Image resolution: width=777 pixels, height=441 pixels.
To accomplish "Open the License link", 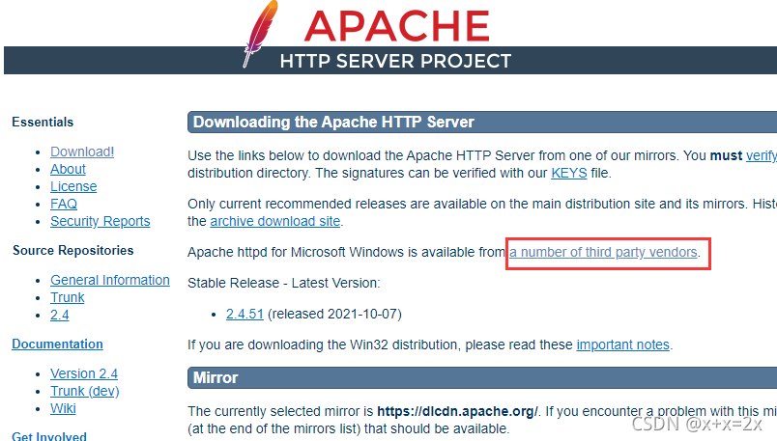I will tap(73, 186).
